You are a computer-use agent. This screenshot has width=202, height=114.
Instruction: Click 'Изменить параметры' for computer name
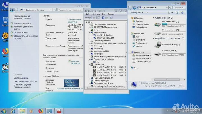click(x=75, y=62)
